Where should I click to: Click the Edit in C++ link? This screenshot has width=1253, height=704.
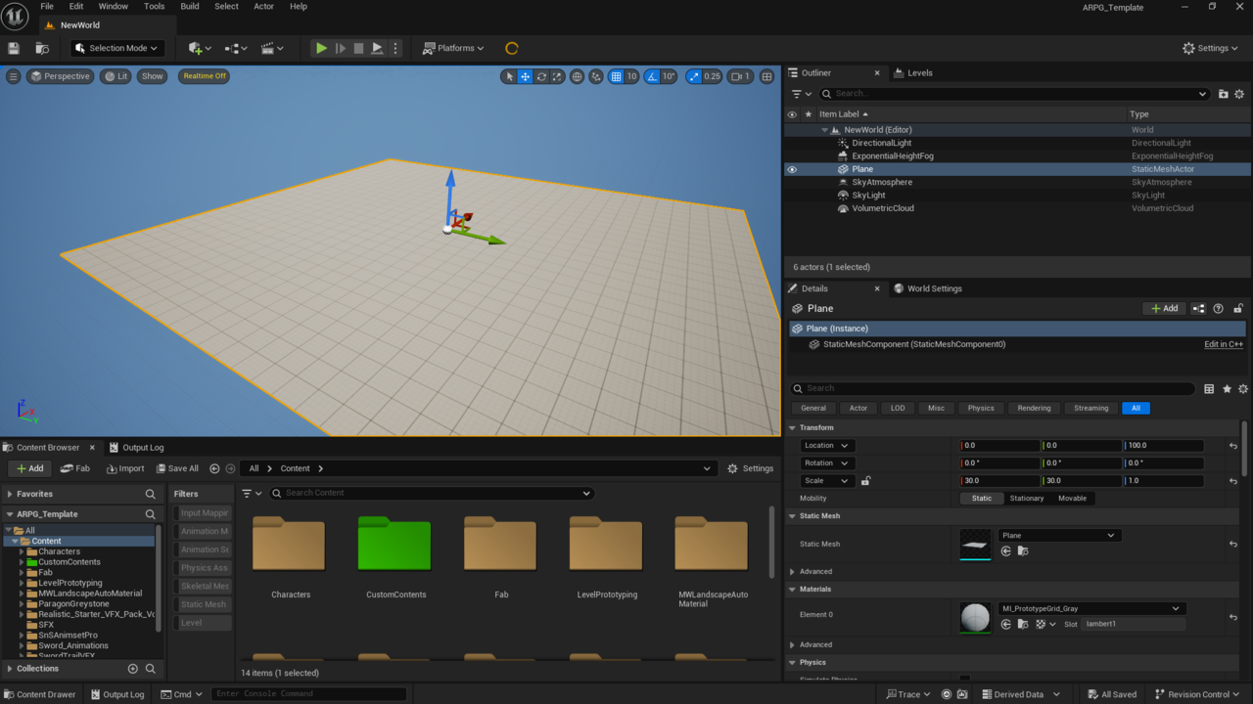(x=1223, y=344)
